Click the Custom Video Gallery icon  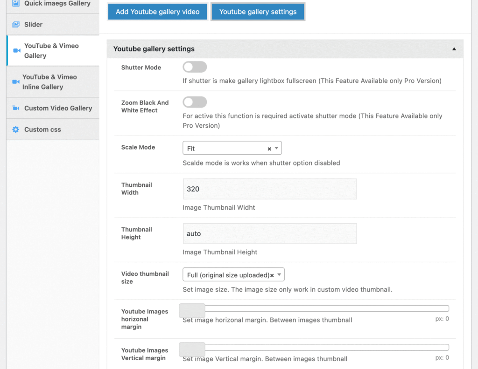coord(16,108)
